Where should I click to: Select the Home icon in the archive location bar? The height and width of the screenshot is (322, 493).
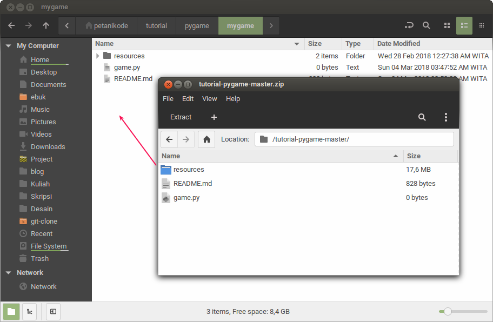click(x=206, y=139)
